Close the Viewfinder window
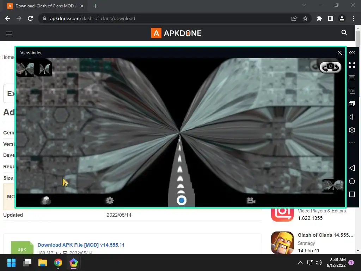This screenshot has height=271, width=361. click(339, 53)
